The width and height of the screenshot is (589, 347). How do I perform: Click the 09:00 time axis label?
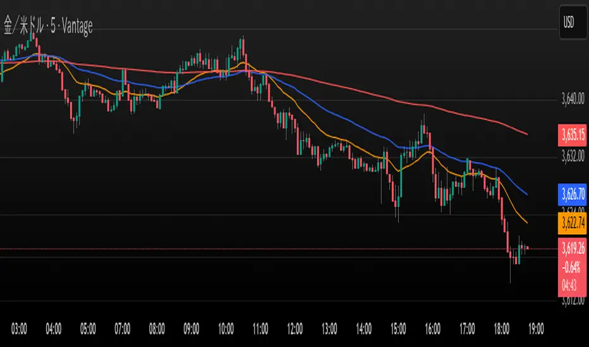click(x=191, y=329)
